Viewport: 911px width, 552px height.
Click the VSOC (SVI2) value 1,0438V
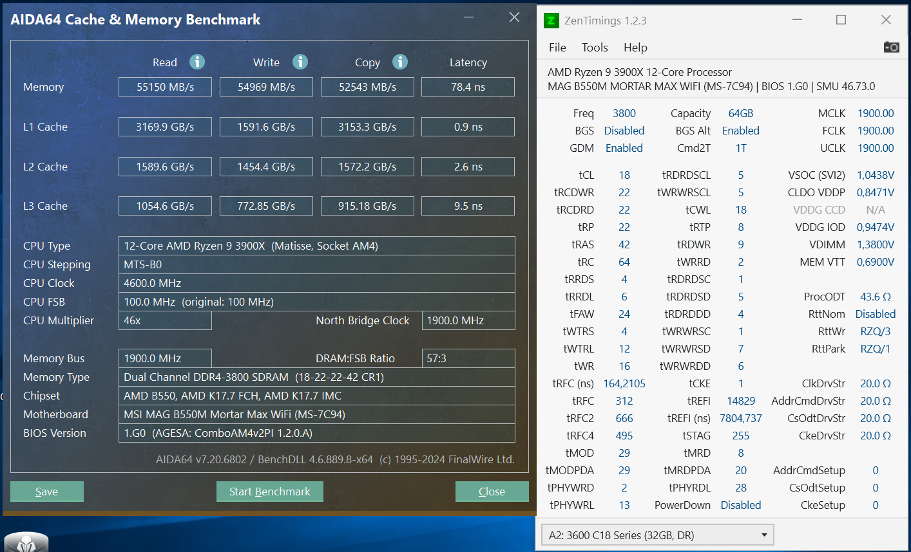pyautogui.click(x=876, y=175)
